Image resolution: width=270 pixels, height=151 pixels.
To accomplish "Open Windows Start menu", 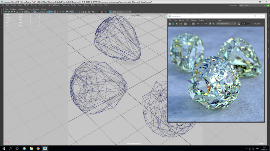I will [x=3, y=148].
